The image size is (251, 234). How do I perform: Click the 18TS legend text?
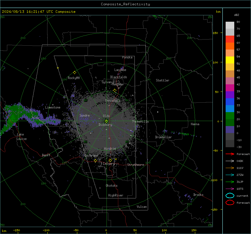[x=240, y=189]
